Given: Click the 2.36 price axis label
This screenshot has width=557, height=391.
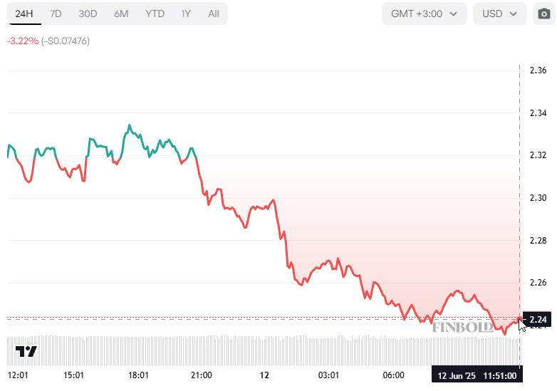Looking at the screenshot, I should click(538, 71).
